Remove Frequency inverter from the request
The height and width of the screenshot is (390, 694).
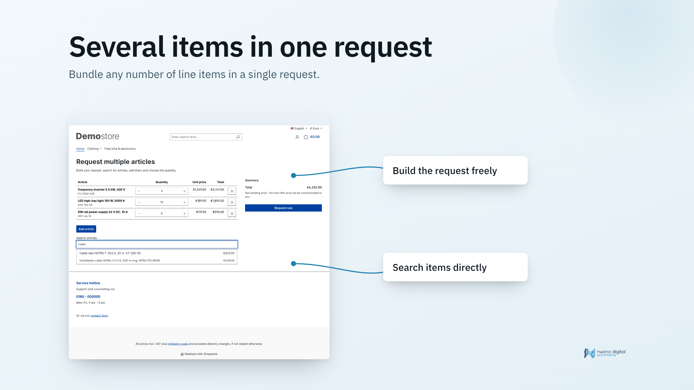[x=232, y=191]
